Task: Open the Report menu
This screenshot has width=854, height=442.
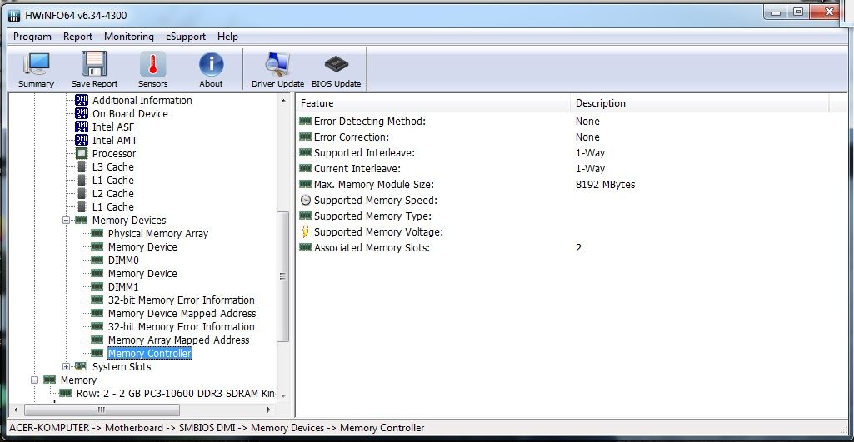Action: coord(77,37)
